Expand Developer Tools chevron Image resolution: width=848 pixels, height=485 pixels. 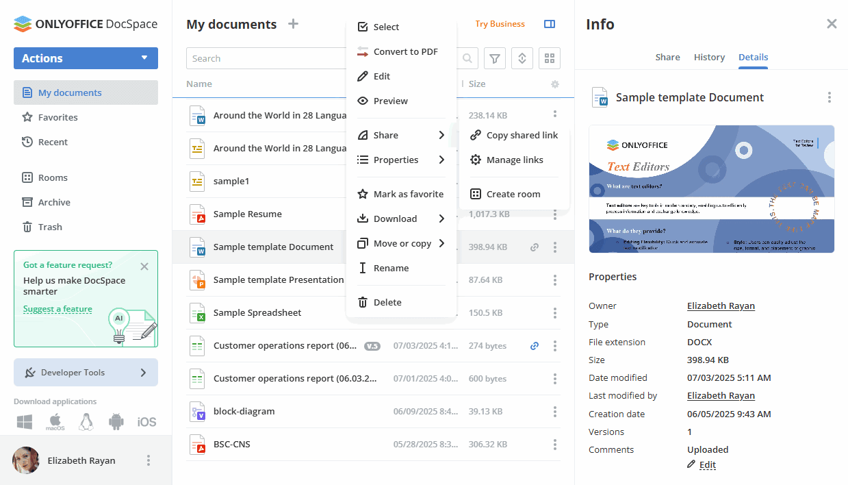[143, 373]
